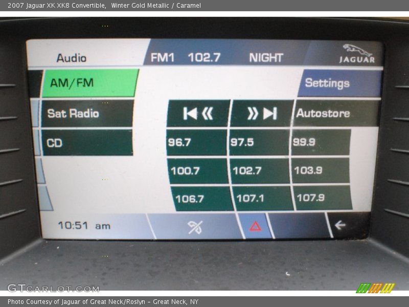Seek backward with the previous/rewind button
Viewport: 409px width, 307px height.
[x=198, y=113]
